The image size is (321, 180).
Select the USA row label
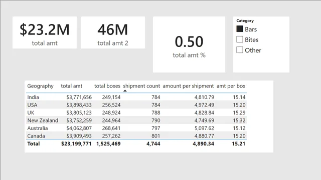(32, 105)
